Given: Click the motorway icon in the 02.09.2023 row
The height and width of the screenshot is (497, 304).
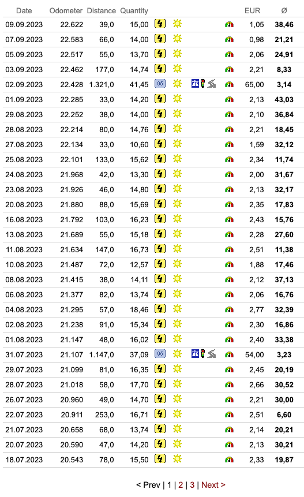Looking at the screenshot, I should pyautogui.click(x=196, y=84).
